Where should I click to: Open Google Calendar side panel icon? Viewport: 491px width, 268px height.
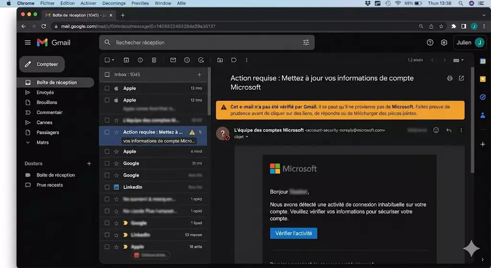pyautogui.click(x=483, y=61)
